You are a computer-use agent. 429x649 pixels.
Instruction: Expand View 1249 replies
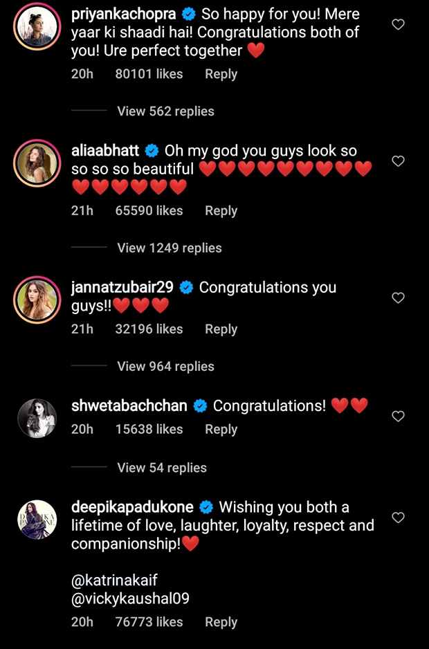[x=170, y=248]
